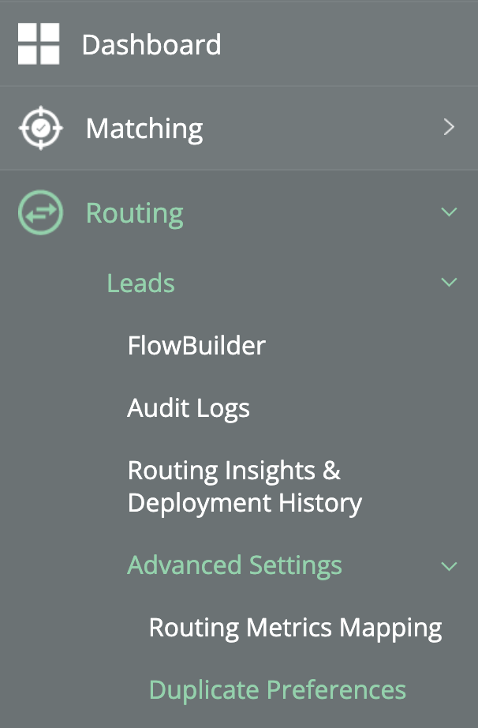Go to Audit Logs
This screenshot has width=478, height=728.
(189, 408)
